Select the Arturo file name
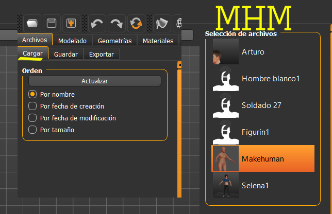The height and width of the screenshot is (214, 332). coord(253,52)
